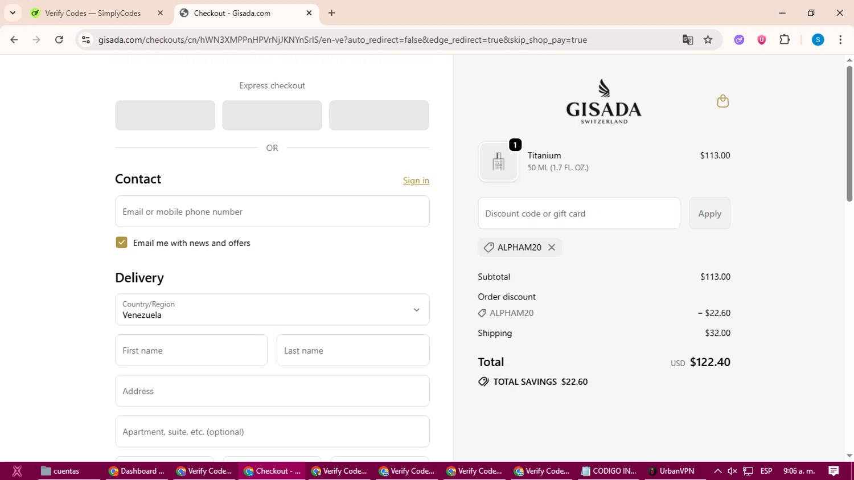Click the Apartment, suite, etc. field
The width and height of the screenshot is (854, 480).
[x=272, y=432]
